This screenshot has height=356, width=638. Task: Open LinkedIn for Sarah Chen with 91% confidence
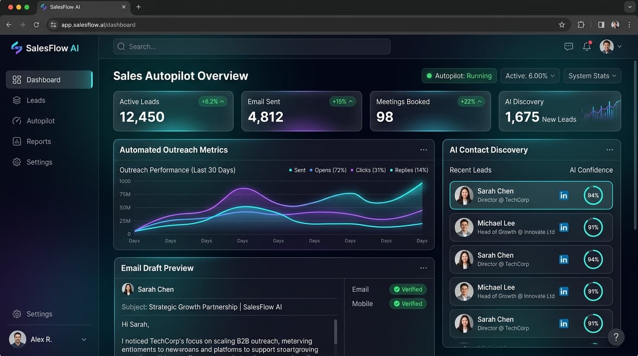pos(564,324)
